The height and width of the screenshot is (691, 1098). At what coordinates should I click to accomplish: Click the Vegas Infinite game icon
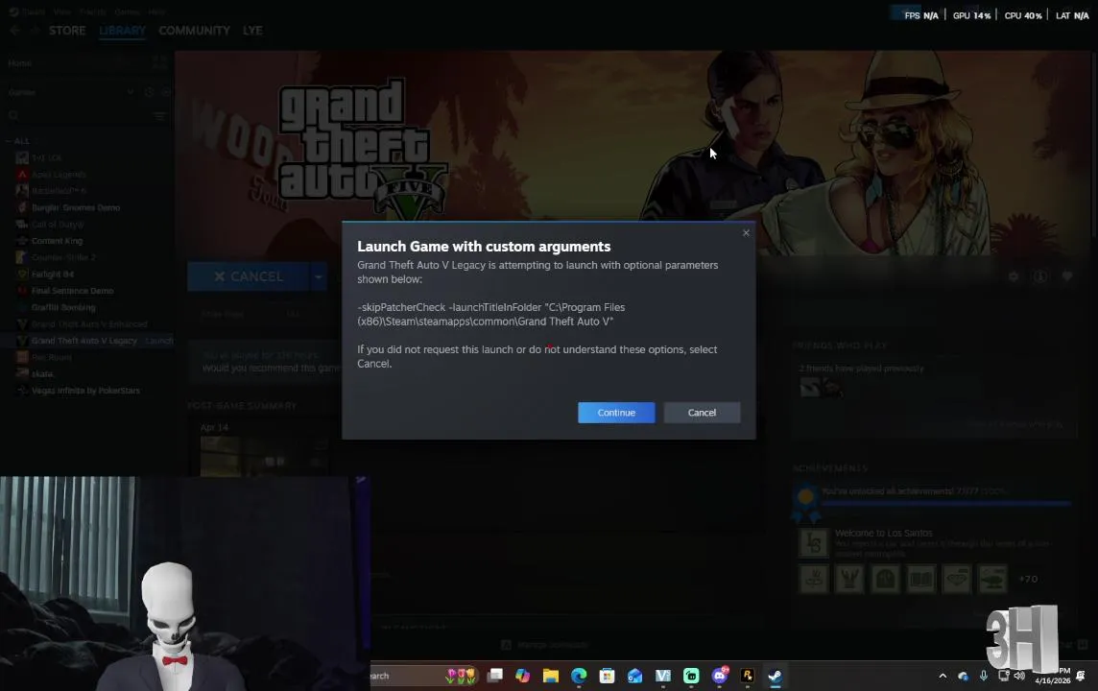22,391
